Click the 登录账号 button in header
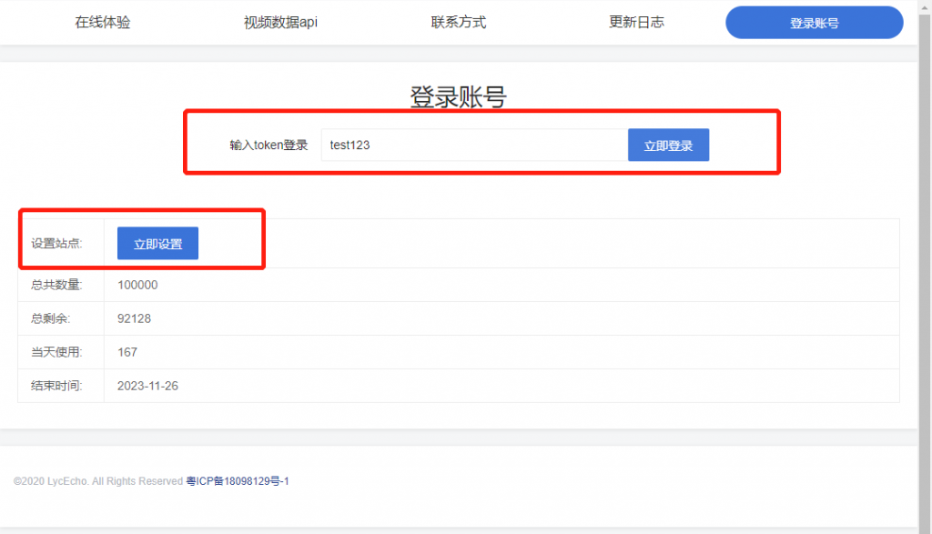932x534 pixels. (x=815, y=23)
